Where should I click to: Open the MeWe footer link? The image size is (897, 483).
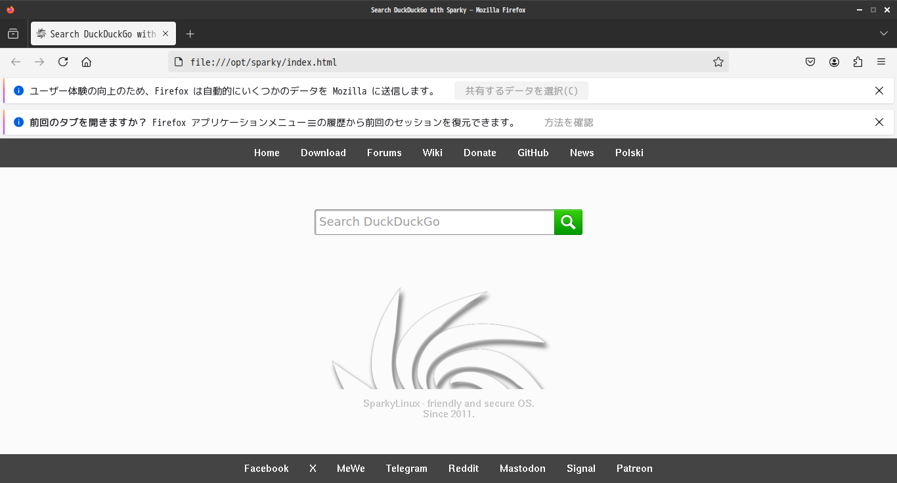351,469
